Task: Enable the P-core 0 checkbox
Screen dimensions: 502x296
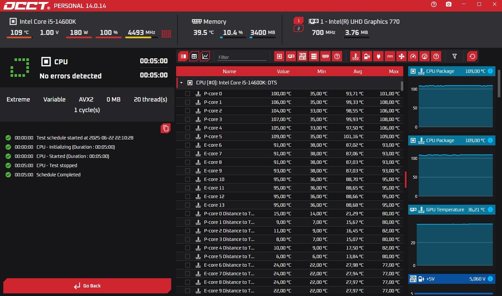Action: (x=188, y=94)
